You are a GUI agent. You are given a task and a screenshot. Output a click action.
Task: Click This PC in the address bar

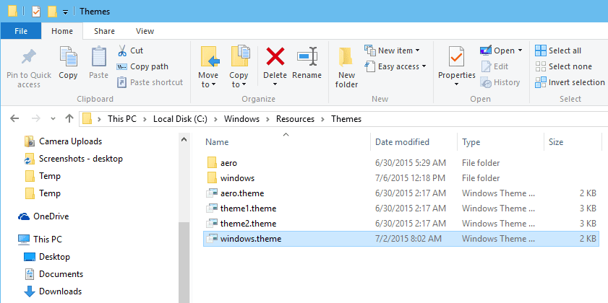coord(122,119)
